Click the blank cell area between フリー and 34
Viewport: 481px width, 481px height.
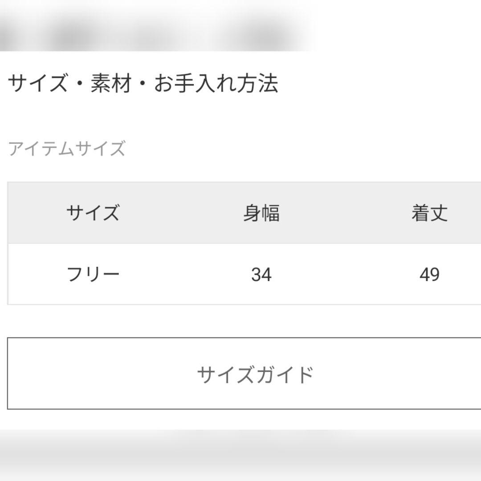click(x=178, y=274)
